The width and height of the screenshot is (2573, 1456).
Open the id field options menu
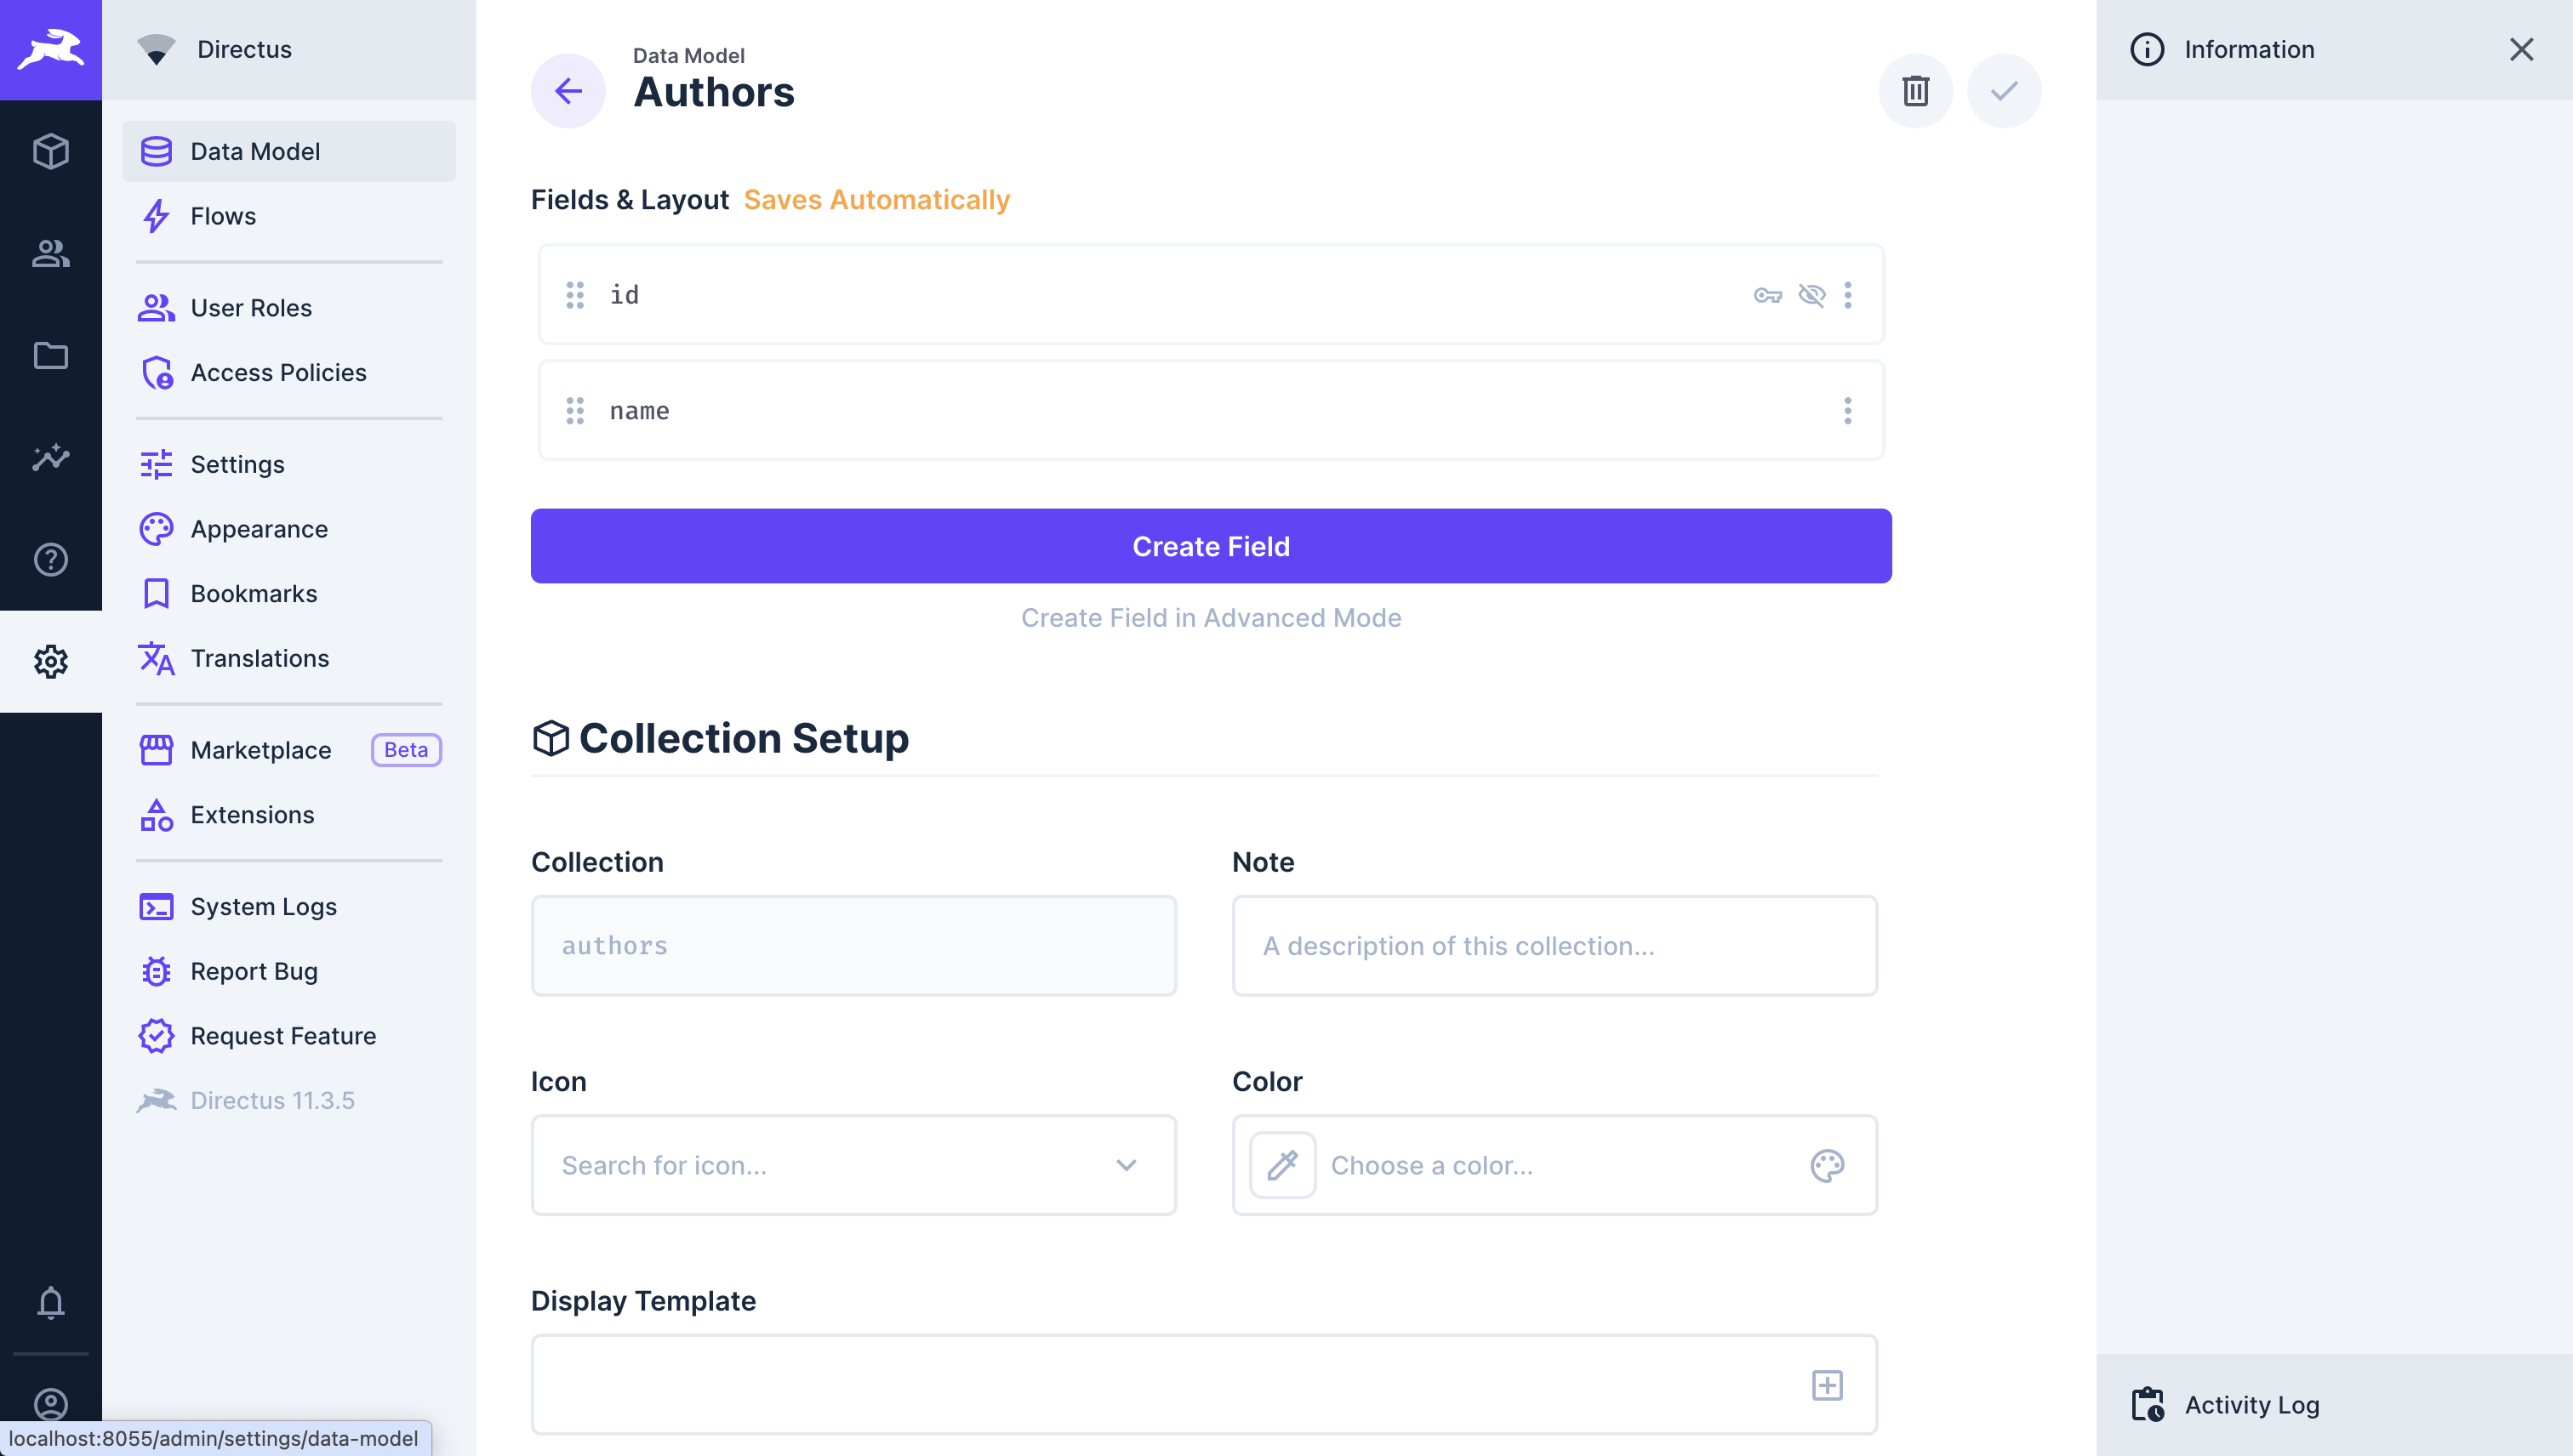tap(1848, 295)
